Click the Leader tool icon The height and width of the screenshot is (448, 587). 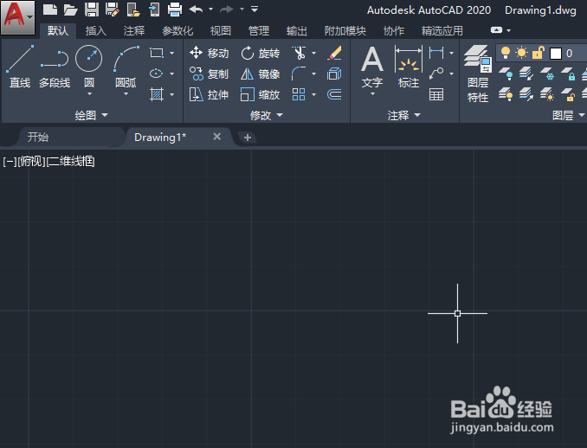tap(436, 74)
